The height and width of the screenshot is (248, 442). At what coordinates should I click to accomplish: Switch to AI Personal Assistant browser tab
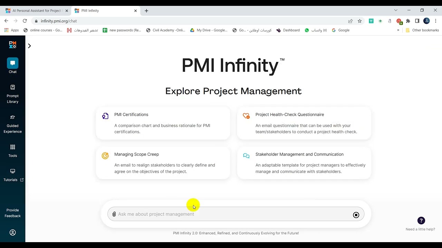click(x=37, y=11)
